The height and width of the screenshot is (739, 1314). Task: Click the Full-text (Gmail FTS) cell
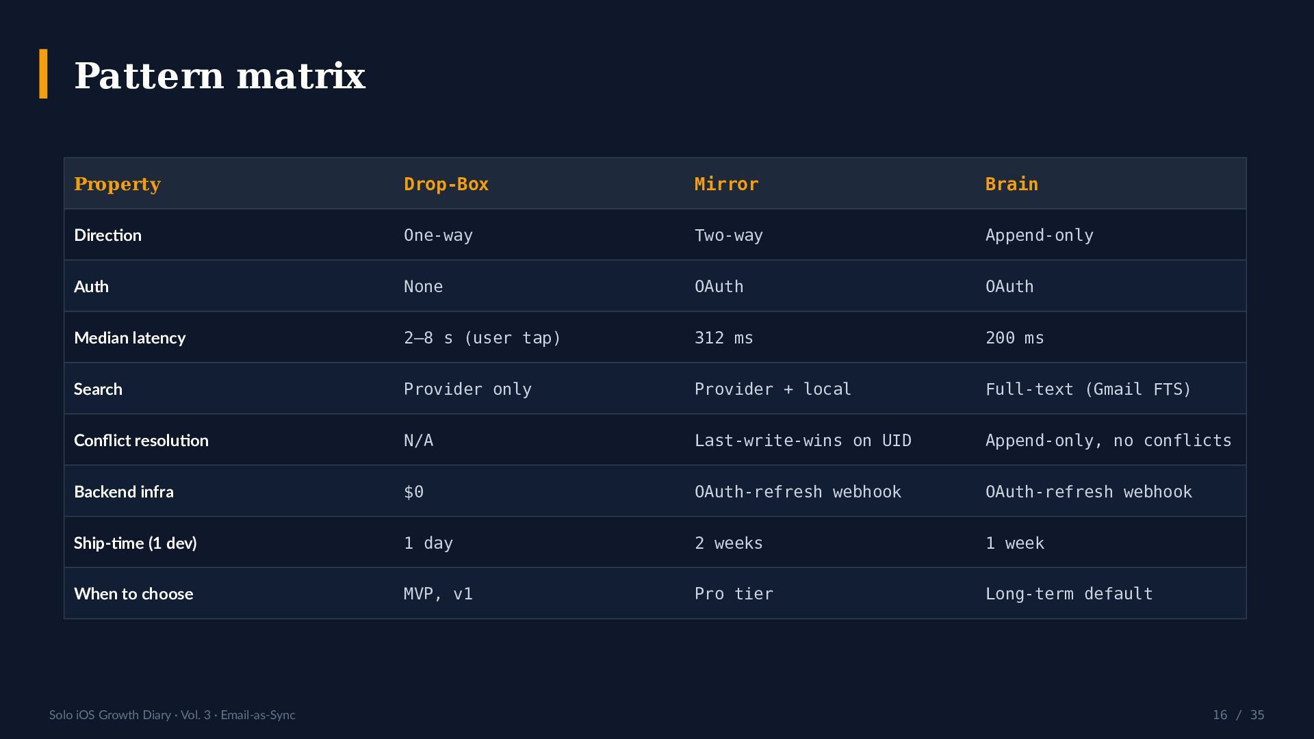tap(1088, 389)
